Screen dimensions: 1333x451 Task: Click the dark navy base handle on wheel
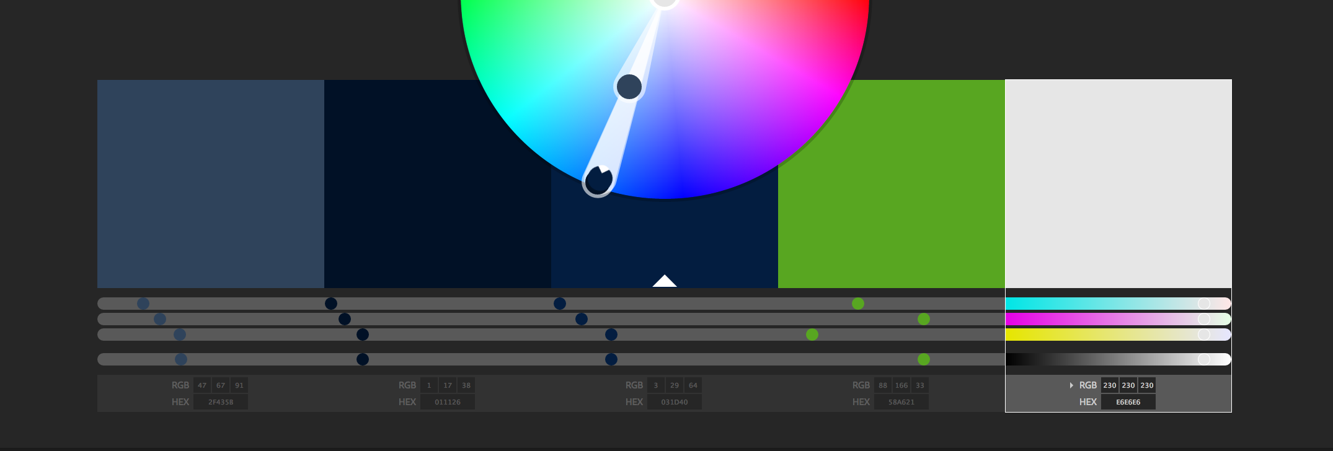pos(598,180)
